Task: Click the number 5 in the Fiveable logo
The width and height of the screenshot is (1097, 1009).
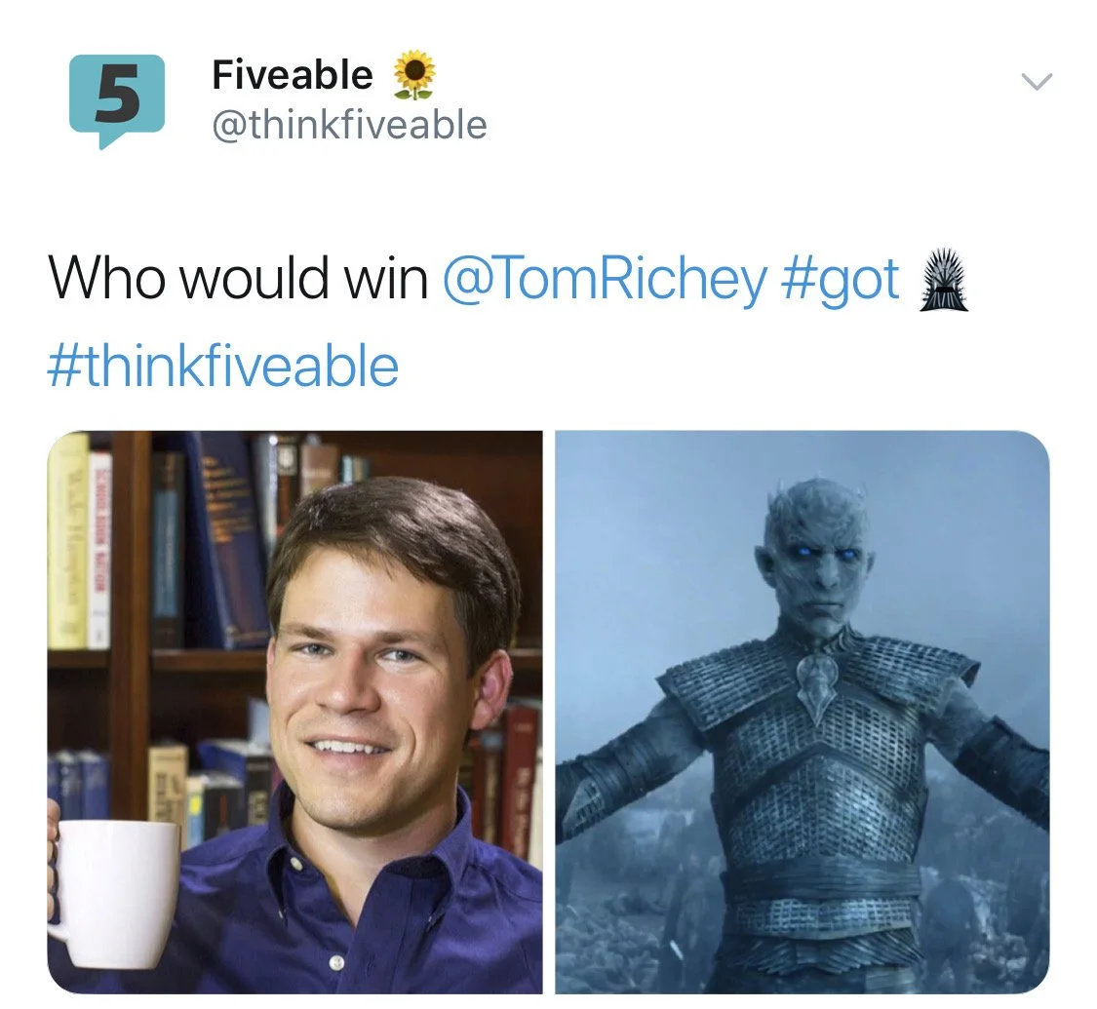Action: coord(117,96)
